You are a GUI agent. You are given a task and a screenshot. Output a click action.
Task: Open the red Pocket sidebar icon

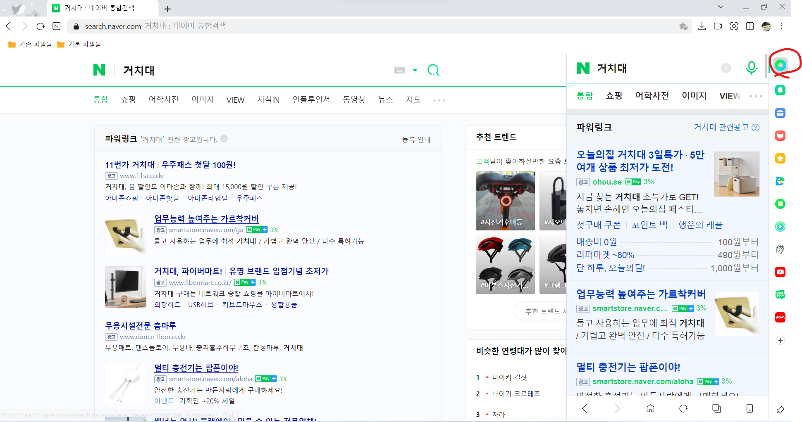click(780, 135)
